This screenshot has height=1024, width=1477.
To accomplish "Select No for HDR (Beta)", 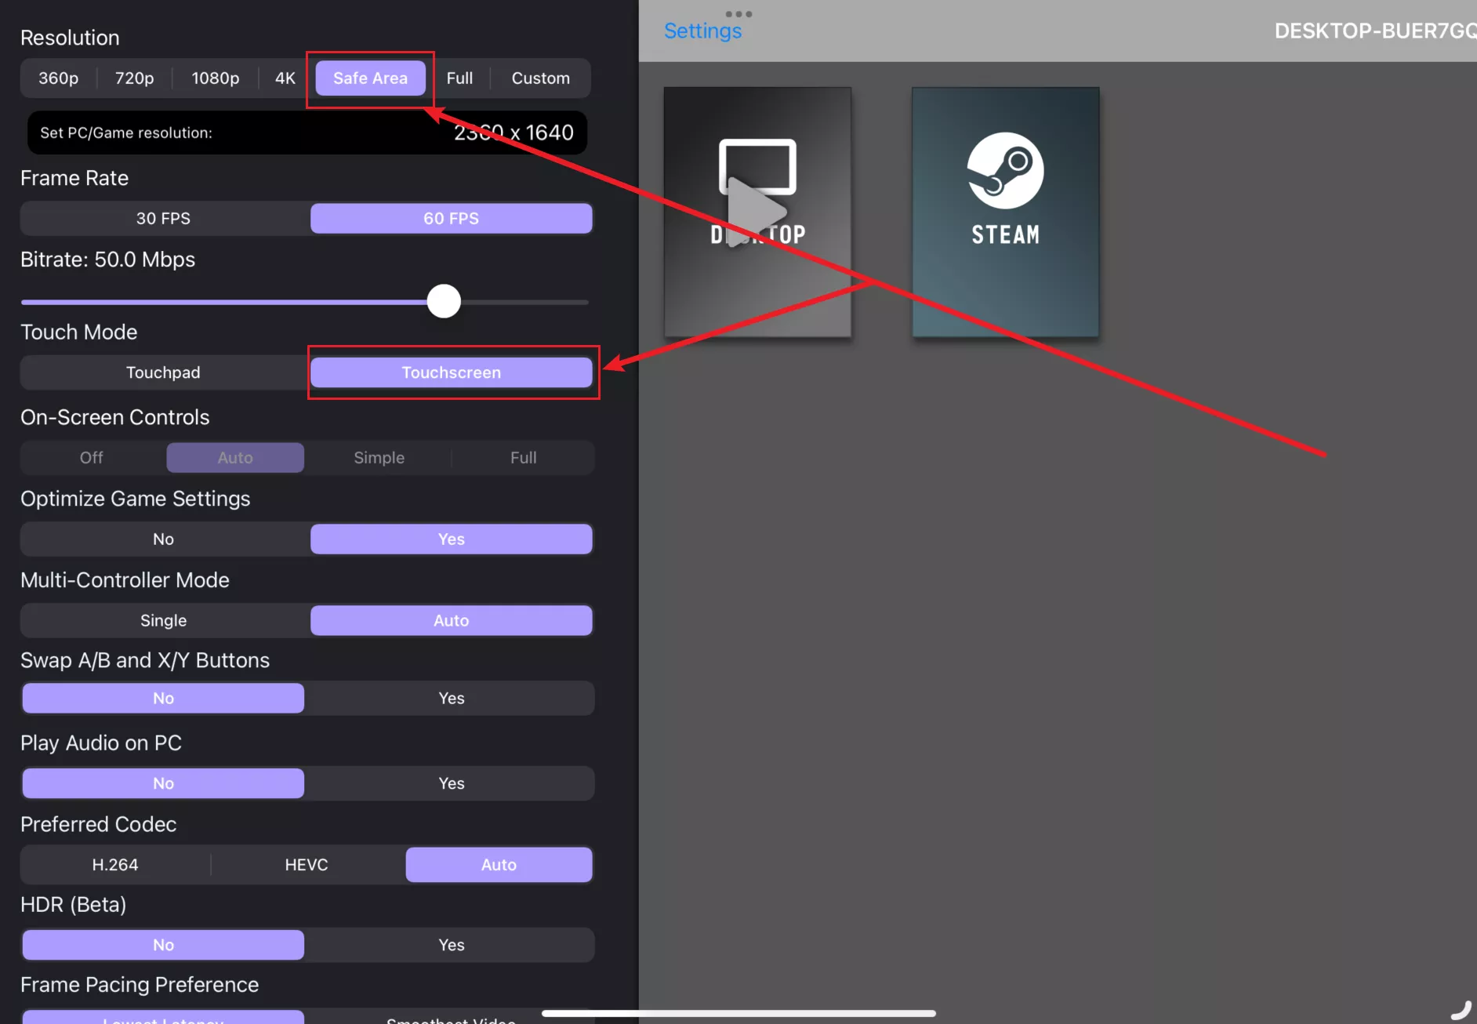I will tap(163, 946).
